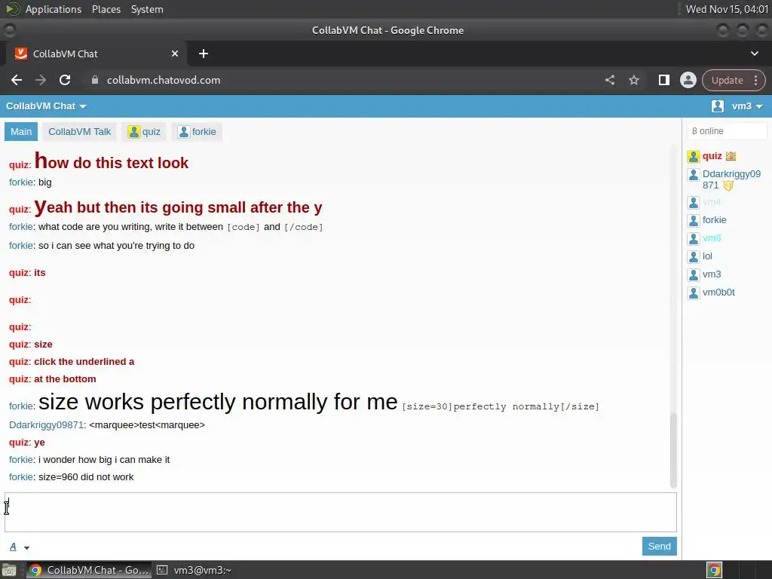This screenshot has width=772, height=579.
Task: Open the Places menu
Action: tap(106, 9)
